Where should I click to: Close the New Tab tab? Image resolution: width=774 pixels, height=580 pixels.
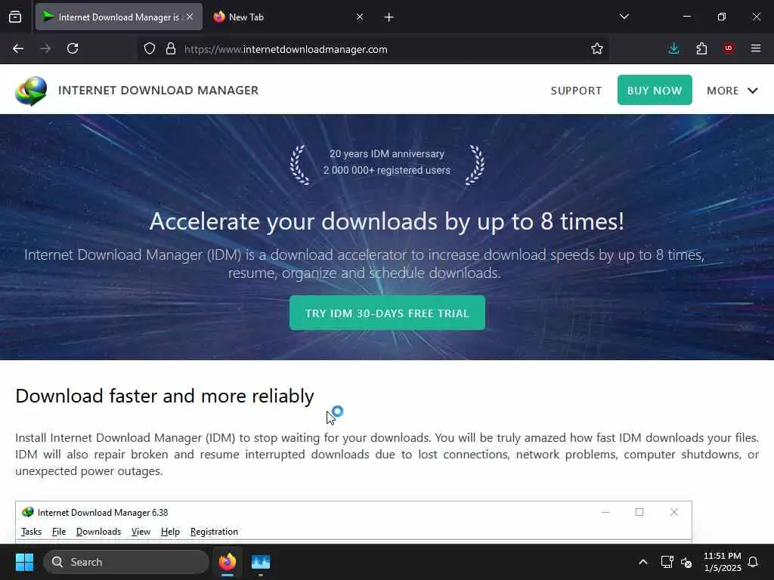(x=360, y=17)
